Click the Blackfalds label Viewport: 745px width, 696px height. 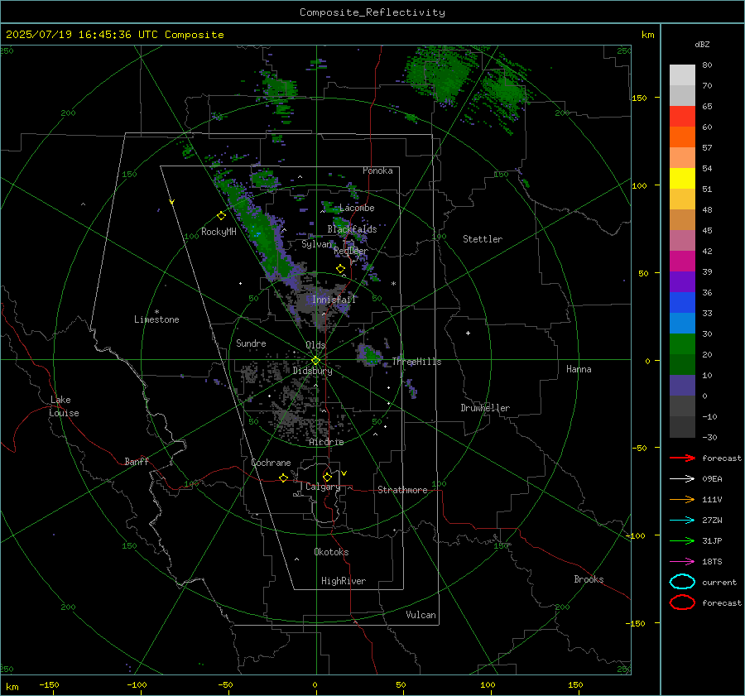[352, 229]
